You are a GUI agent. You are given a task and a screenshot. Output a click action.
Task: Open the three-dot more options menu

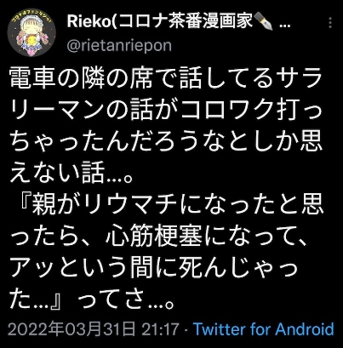click(x=330, y=22)
